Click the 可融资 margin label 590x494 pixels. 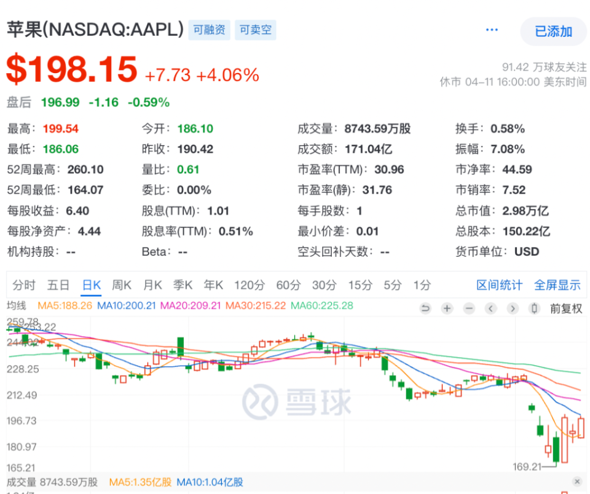(x=209, y=29)
